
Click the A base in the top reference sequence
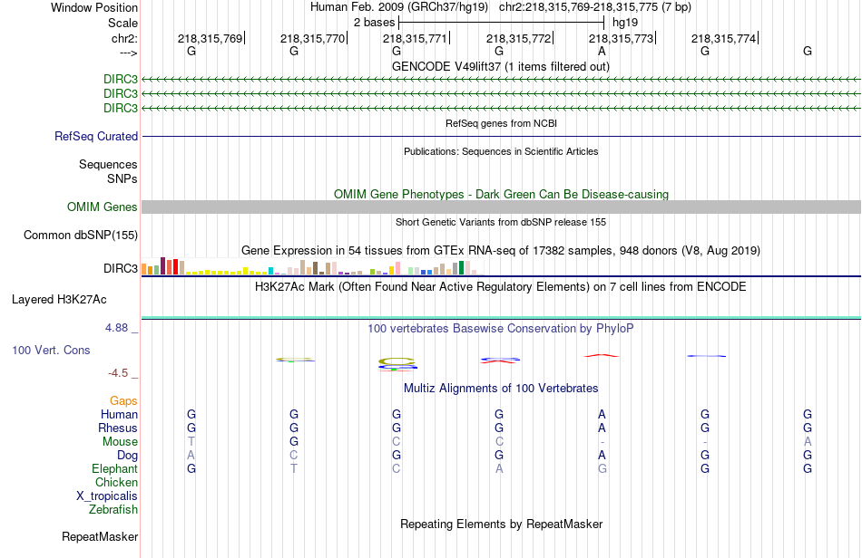[x=602, y=51]
